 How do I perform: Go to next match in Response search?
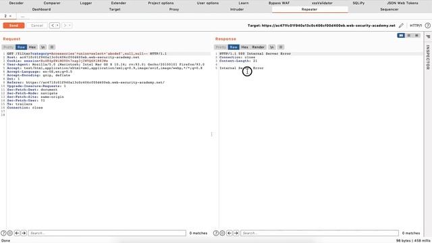tap(236, 233)
